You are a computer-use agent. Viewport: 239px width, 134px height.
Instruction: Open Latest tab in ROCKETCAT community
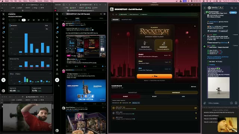click(x=77, y=18)
